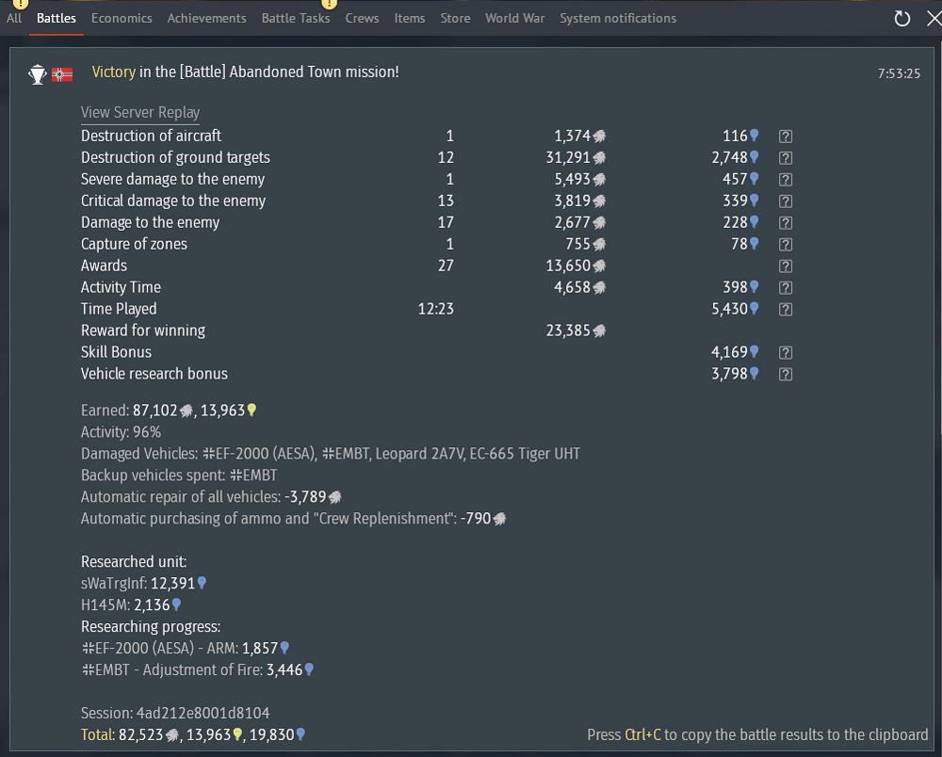
Task: Click the Damaged Vehicles line
Action: click(x=331, y=453)
